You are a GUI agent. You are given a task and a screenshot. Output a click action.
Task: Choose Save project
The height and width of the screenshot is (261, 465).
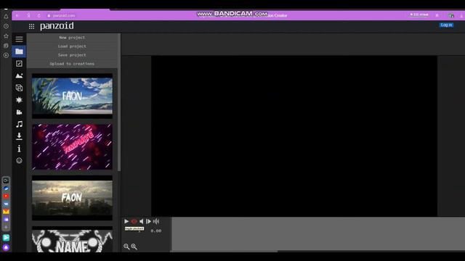[72, 55]
